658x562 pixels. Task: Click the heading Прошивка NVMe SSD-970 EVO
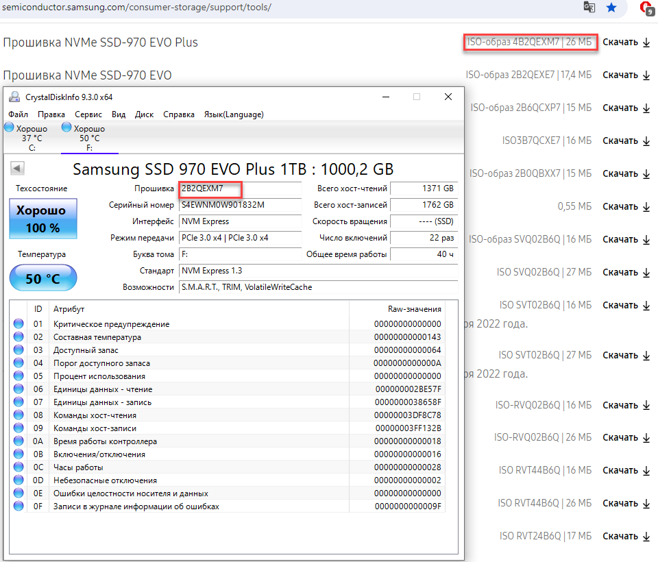[87, 75]
